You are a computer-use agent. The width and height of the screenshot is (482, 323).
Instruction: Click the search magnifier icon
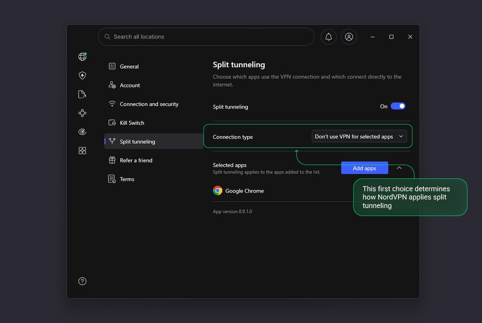[107, 37]
